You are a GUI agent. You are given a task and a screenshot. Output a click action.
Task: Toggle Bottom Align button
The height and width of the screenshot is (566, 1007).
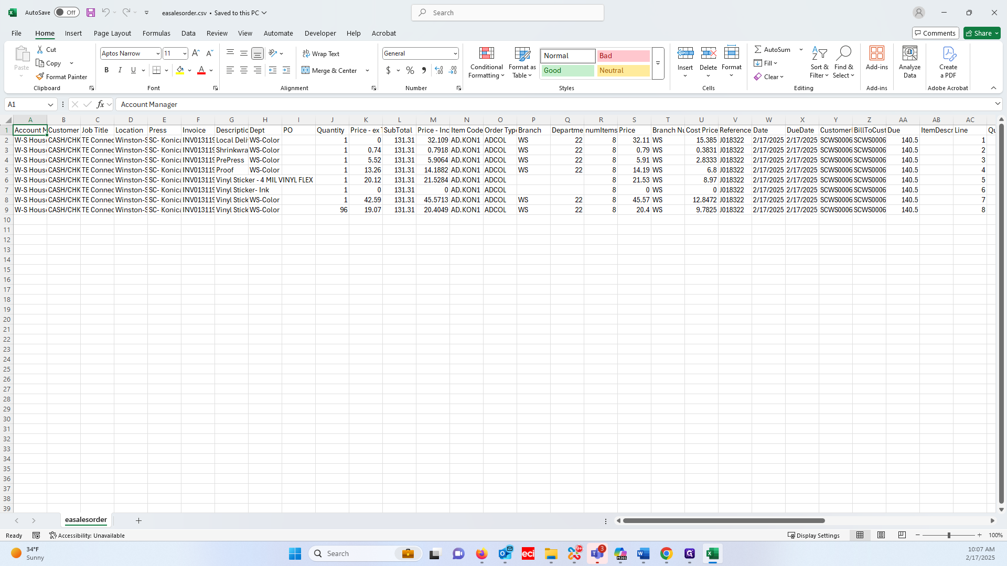(x=258, y=53)
